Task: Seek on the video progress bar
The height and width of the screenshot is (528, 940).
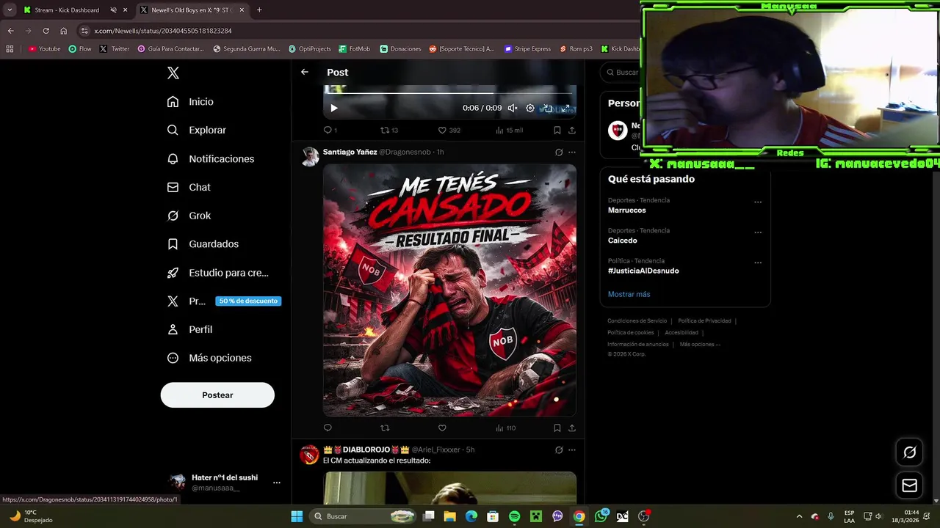Action: tap(450, 92)
